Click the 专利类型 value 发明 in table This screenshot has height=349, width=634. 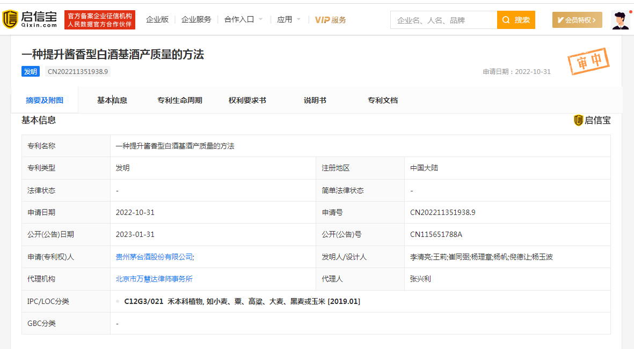coord(122,168)
